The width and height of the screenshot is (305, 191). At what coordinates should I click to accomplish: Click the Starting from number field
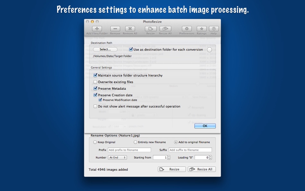pos(160,158)
